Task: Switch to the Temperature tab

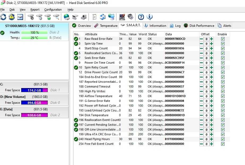Action: 106,26
